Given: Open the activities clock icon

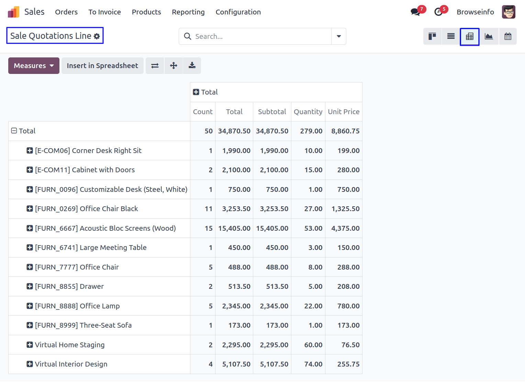Looking at the screenshot, I should 438,12.
